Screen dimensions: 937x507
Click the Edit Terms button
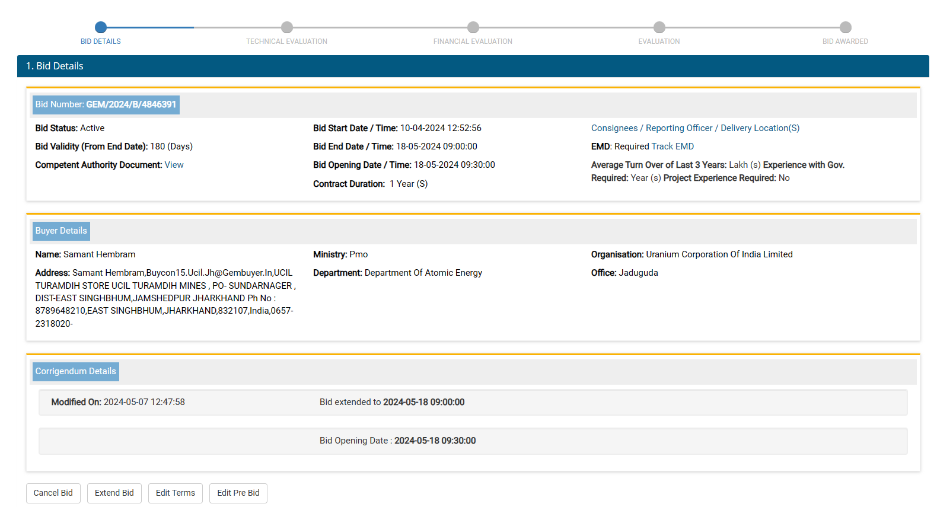pos(176,493)
